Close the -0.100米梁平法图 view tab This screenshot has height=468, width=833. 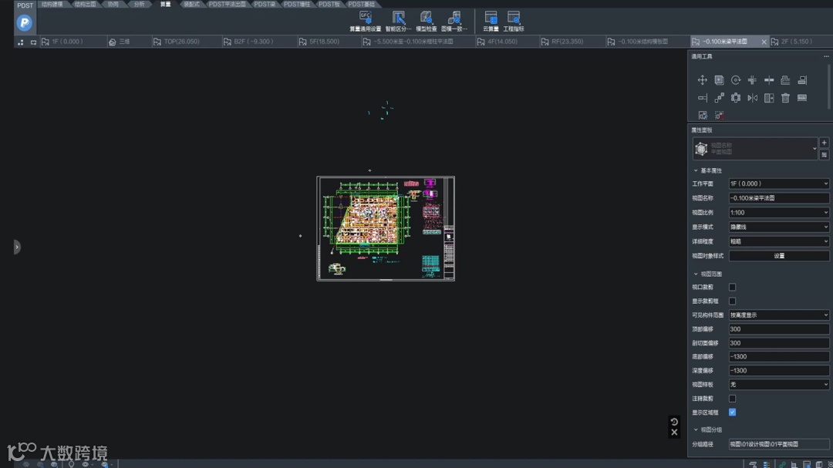[764, 42]
